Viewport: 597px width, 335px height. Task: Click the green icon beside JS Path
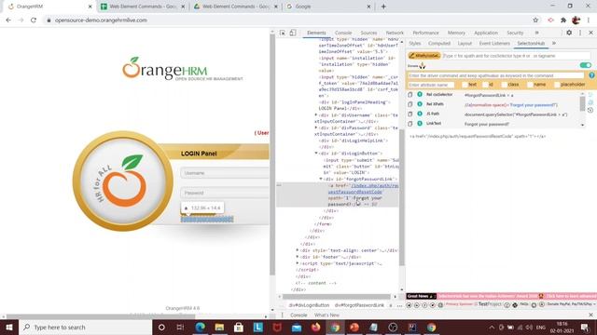(420, 114)
